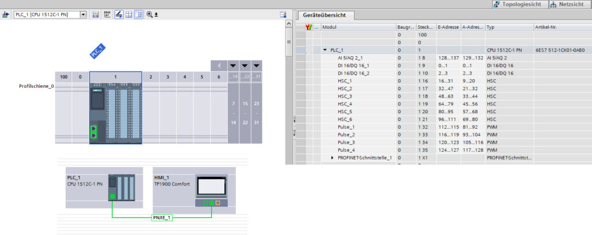Select the HSC_6 row
The height and width of the screenshot is (235, 592).
point(443,119)
